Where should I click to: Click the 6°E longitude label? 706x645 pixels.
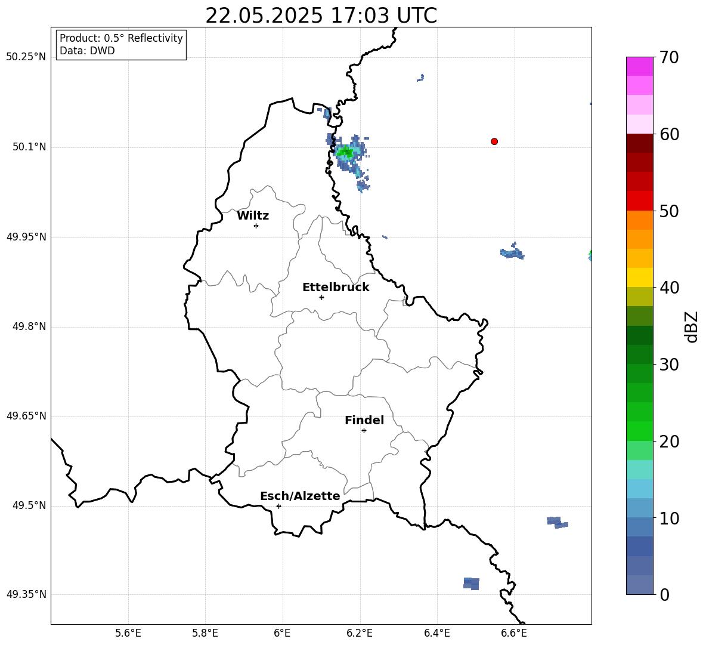point(282,633)
